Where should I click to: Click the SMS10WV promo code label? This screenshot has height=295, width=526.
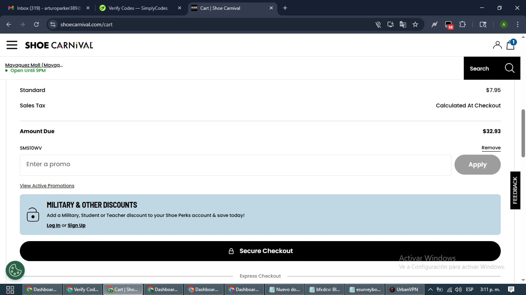tap(31, 148)
